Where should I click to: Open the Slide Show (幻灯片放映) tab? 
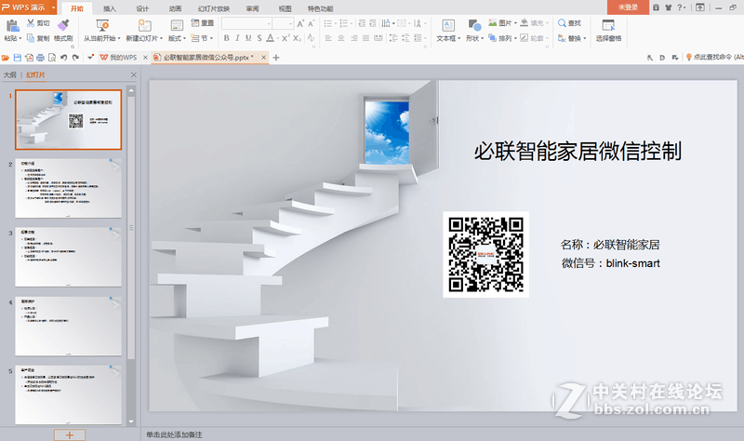tap(214, 8)
